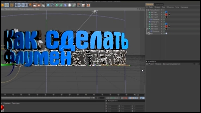This screenshot has height=113, width=201.
Task: Click the Render View clapper icon
Action: (35, 5)
